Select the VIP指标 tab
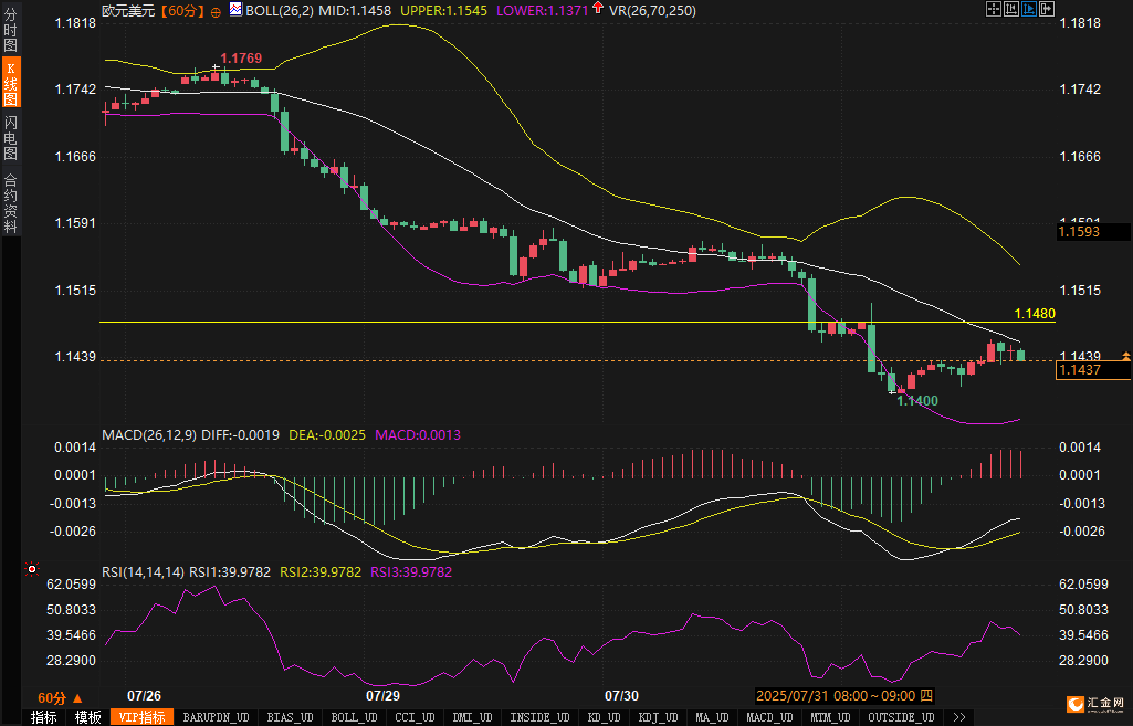The image size is (1133, 726). coord(142,717)
